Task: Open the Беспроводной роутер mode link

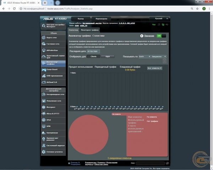Action: [x=92, y=23]
